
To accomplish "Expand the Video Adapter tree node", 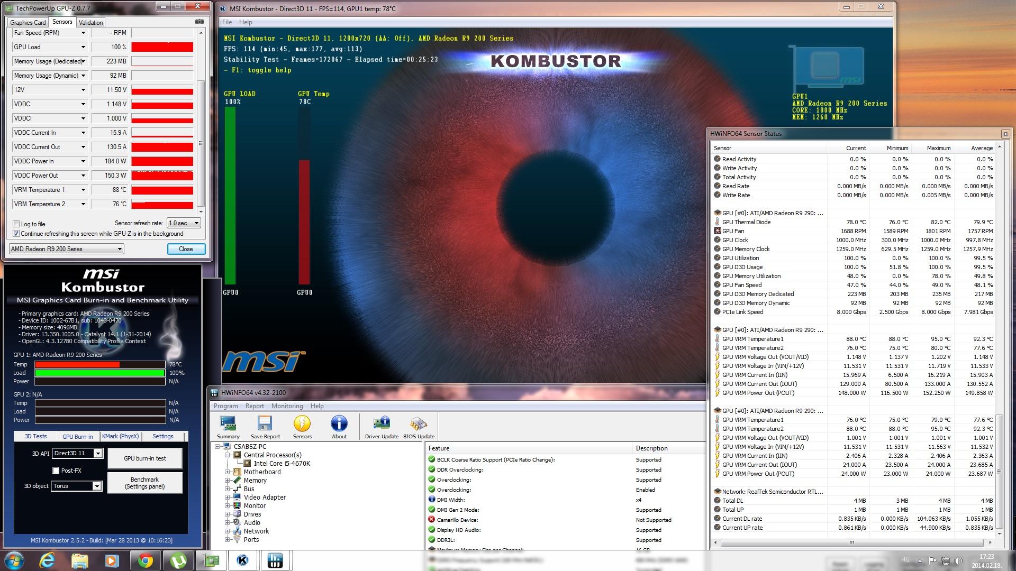I will click(228, 498).
